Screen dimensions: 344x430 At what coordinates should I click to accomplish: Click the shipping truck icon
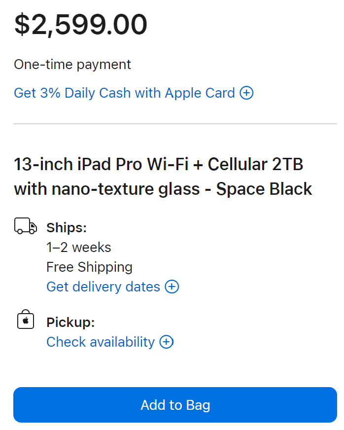(26, 227)
